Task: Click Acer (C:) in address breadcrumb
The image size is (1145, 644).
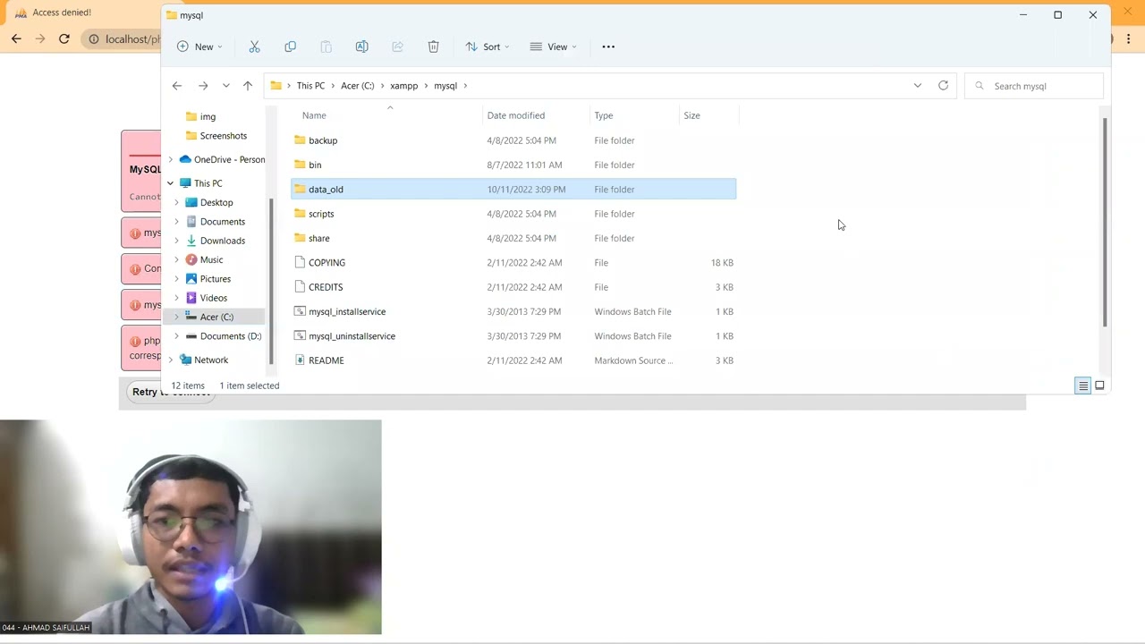Action: coord(357,86)
